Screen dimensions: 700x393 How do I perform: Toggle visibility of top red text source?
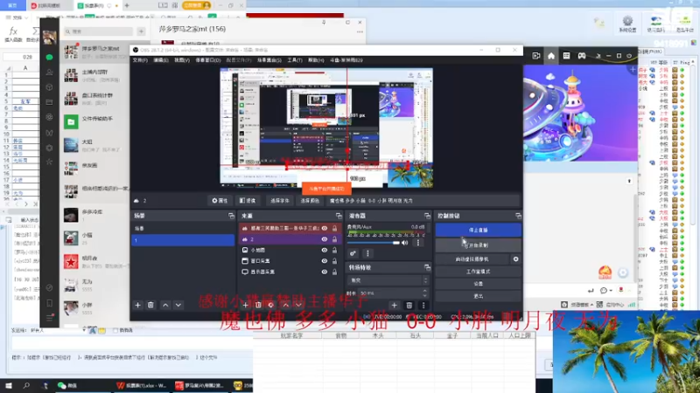[x=325, y=228]
